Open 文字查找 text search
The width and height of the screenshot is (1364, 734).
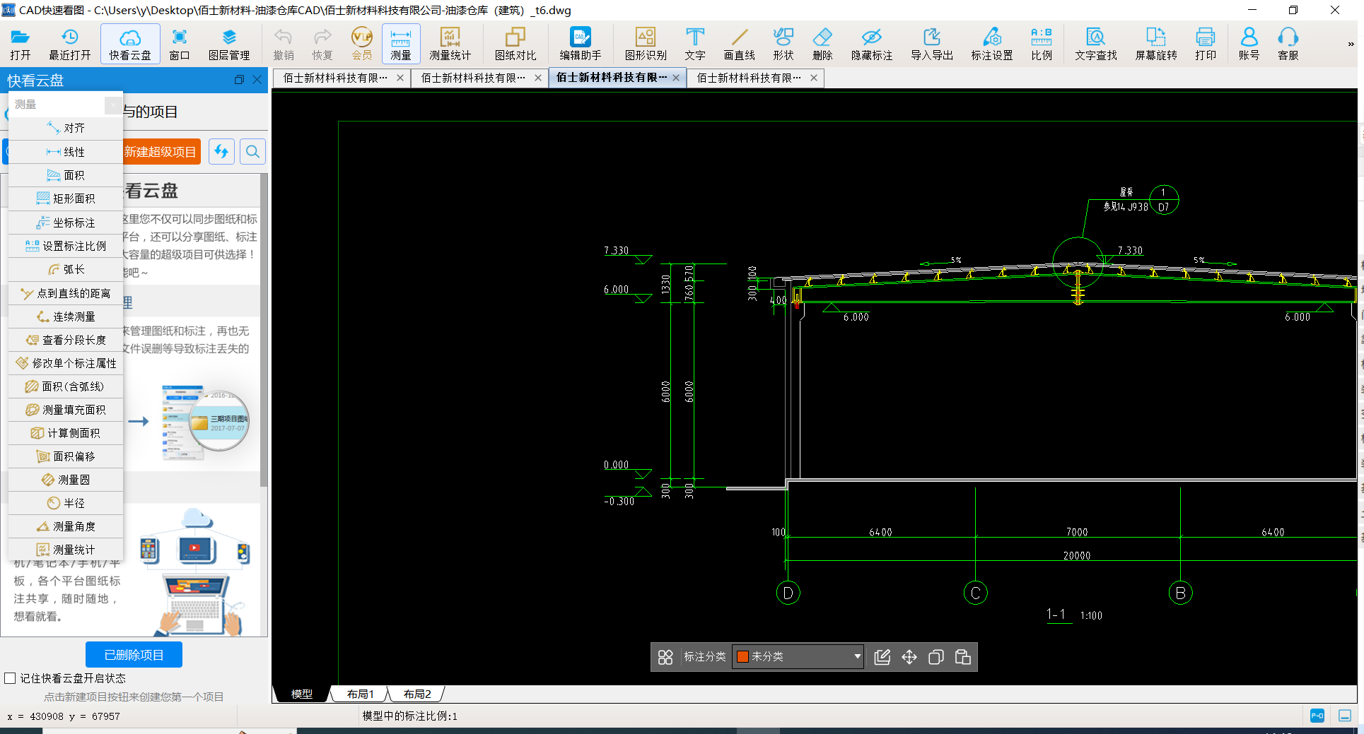click(1096, 44)
